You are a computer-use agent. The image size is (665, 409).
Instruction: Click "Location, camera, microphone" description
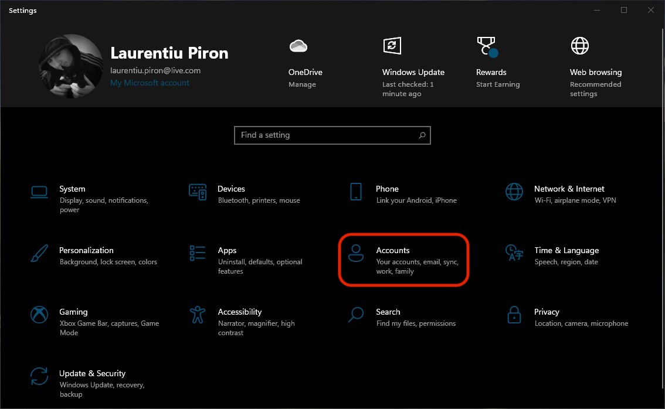point(582,323)
